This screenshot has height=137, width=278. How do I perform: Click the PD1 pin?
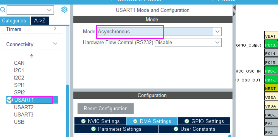click(x=271, y=79)
